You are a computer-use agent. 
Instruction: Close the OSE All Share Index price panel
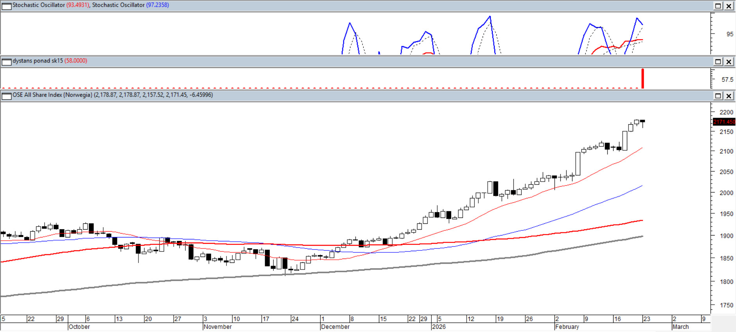click(729, 96)
